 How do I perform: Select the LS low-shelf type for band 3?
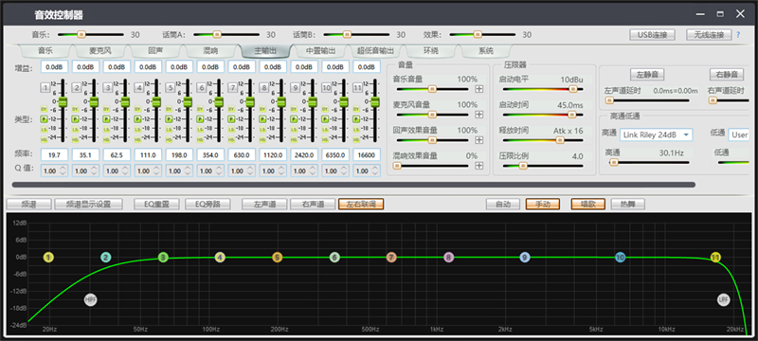coord(107,130)
